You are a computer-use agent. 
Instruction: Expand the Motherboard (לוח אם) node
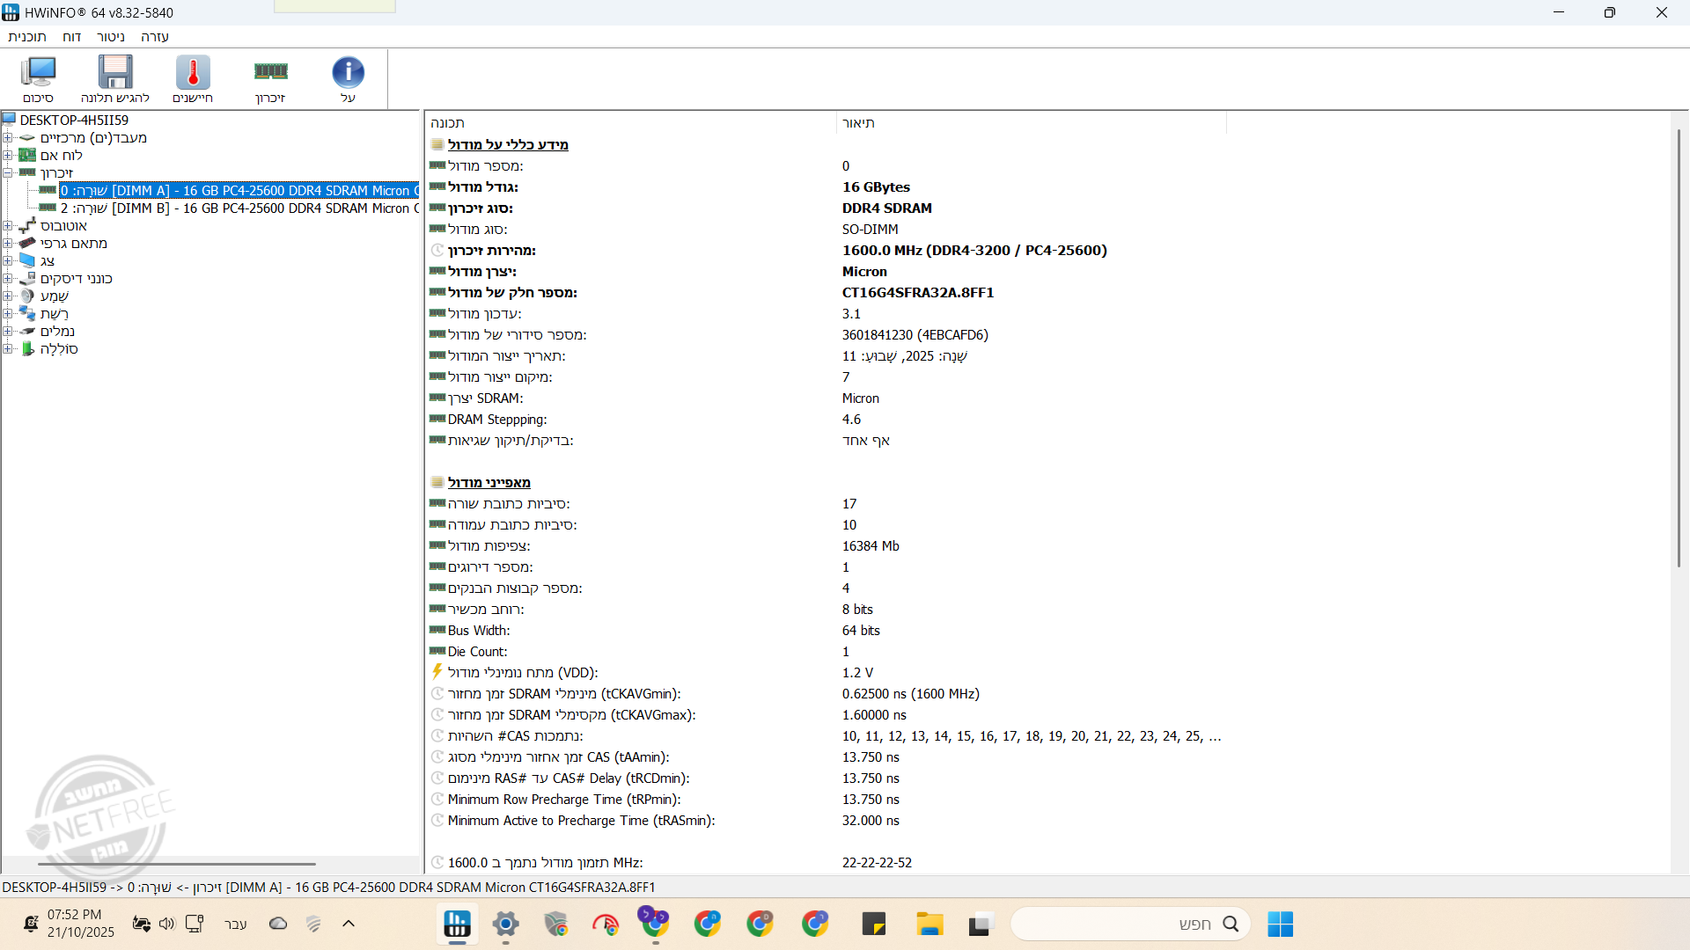tap(8, 156)
